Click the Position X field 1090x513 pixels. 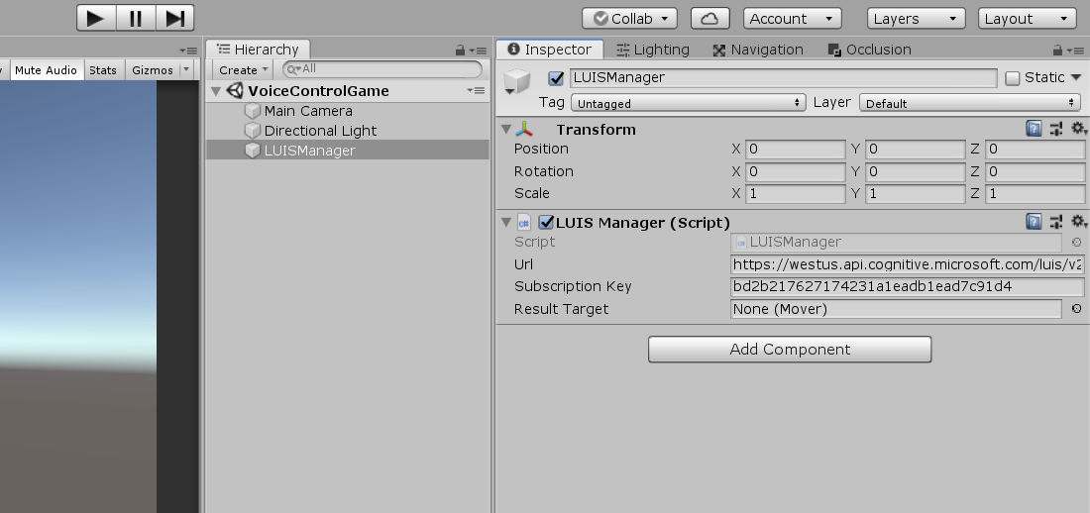796,150
